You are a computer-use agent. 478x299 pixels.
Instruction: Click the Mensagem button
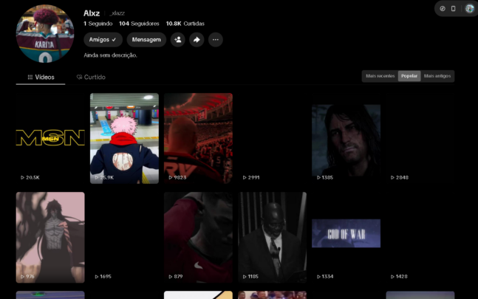click(x=146, y=40)
